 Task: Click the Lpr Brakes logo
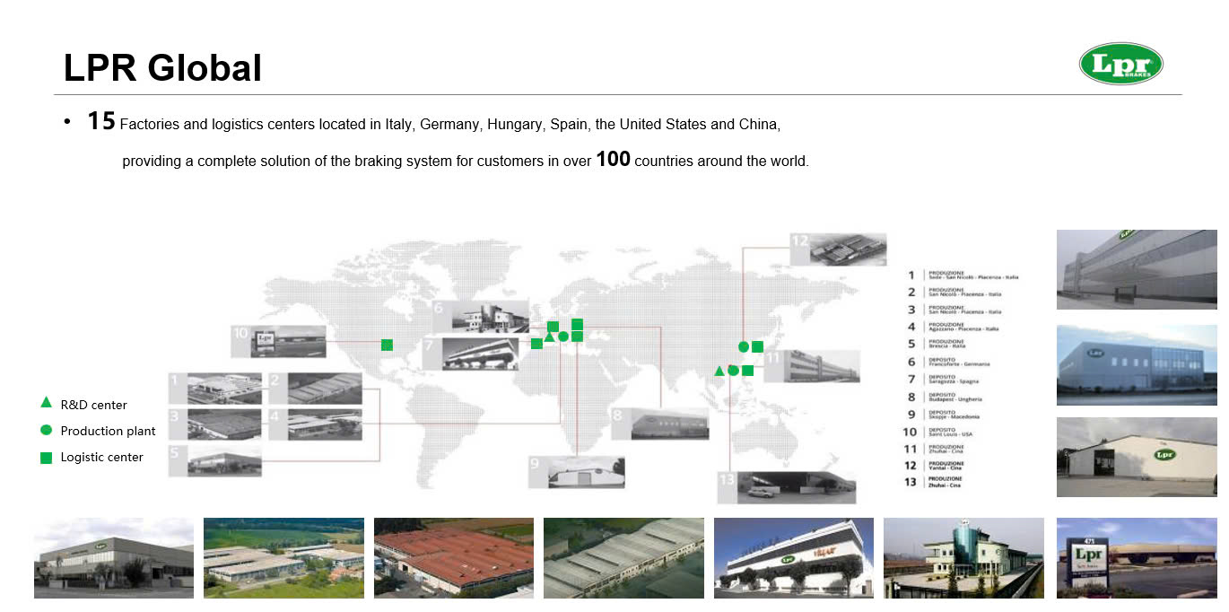[x=1120, y=64]
